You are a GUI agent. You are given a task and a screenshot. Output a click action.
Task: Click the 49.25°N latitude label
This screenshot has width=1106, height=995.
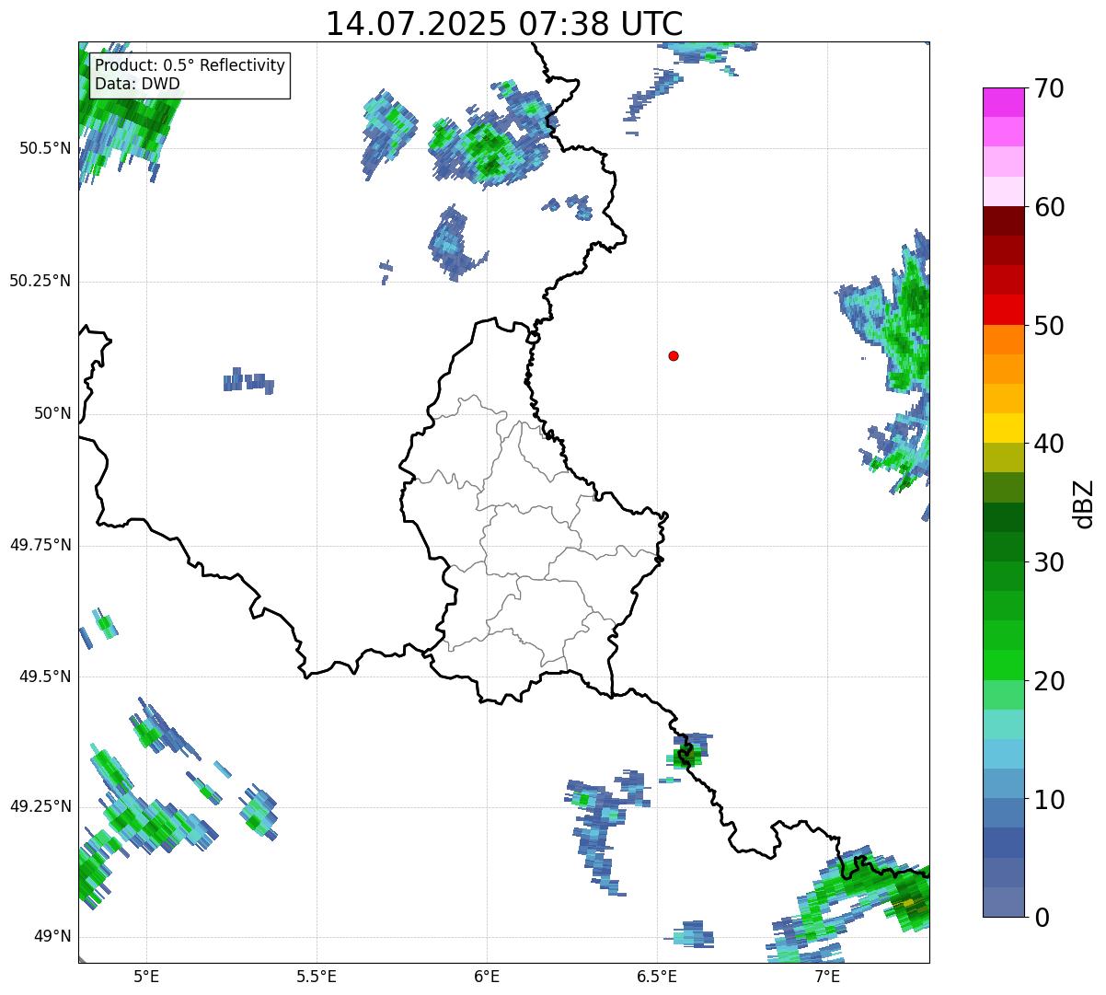pos(40,806)
